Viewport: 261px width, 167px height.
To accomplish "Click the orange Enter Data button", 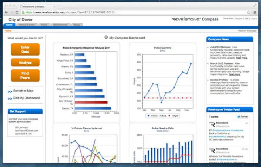I will coord(25,49).
